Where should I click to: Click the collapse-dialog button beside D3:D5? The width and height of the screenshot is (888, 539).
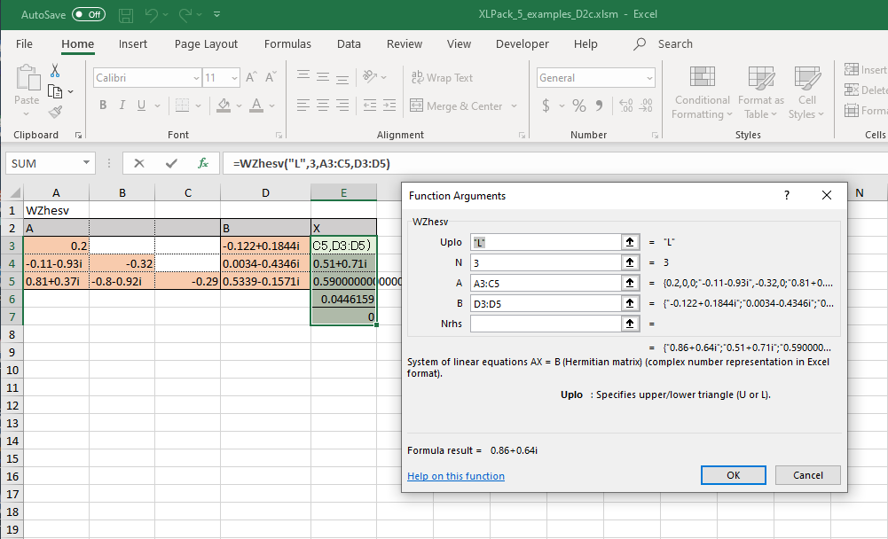point(630,303)
